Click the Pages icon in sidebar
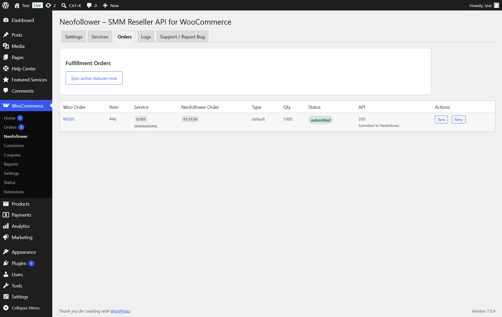The width and height of the screenshot is (502, 317). [6, 57]
